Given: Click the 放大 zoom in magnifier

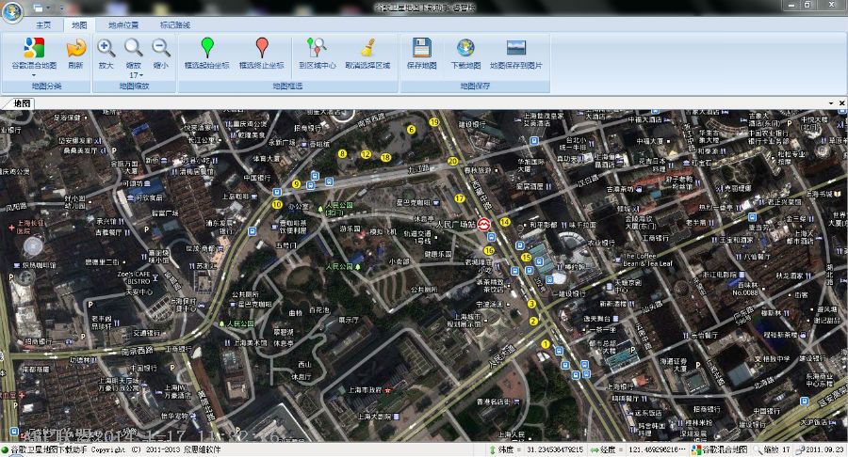Looking at the screenshot, I should [106, 48].
